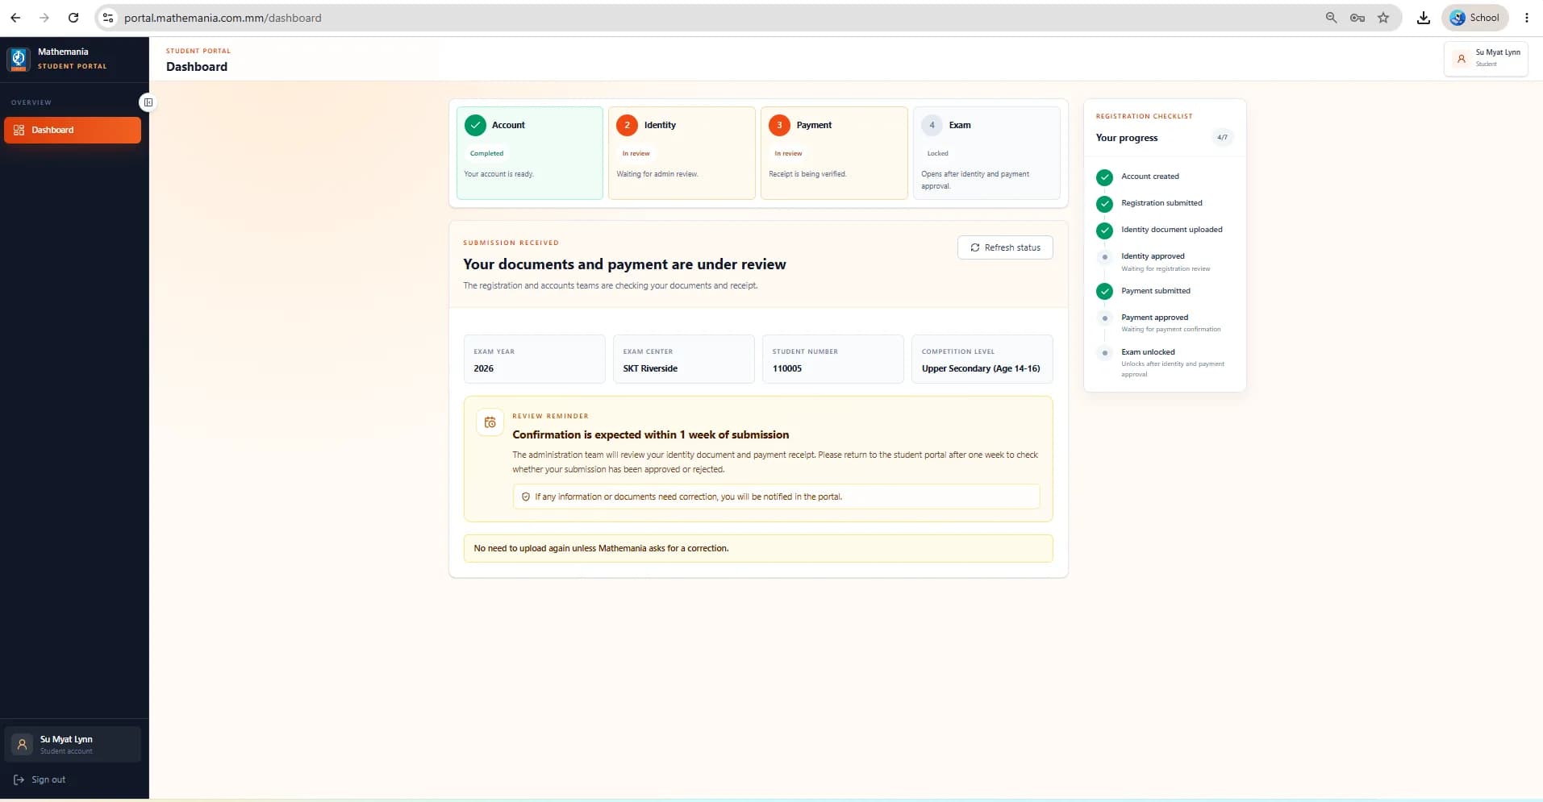This screenshot has width=1543, height=802.
Task: Click the Account created checkmark
Action: pyautogui.click(x=1104, y=177)
